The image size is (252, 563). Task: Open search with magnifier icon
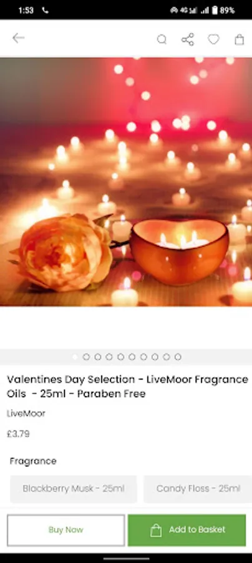point(162,39)
